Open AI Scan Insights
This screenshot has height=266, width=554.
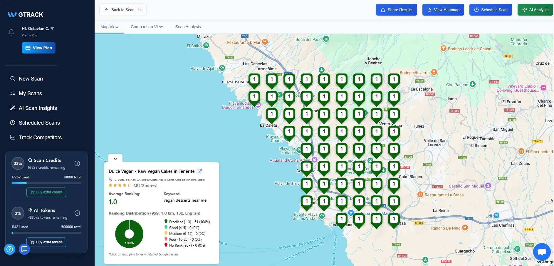pos(38,108)
